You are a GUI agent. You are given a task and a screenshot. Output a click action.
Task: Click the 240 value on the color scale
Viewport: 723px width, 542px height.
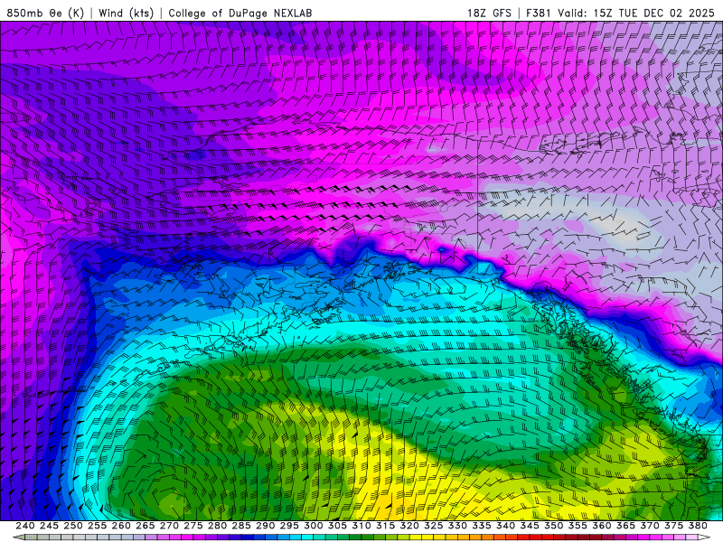tap(25, 526)
